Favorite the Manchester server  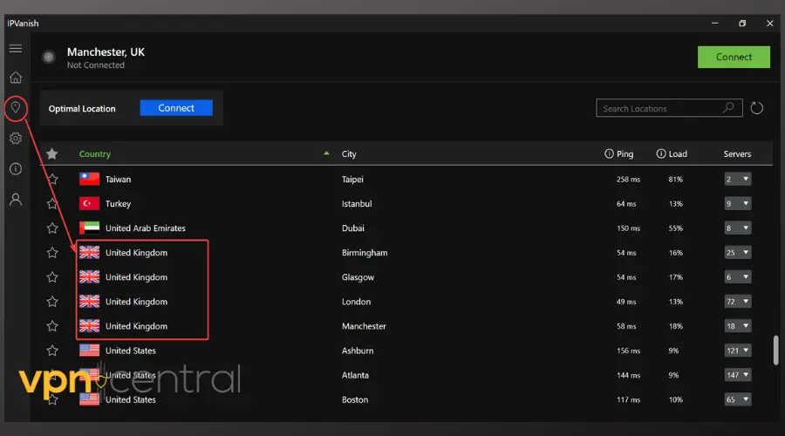point(52,326)
